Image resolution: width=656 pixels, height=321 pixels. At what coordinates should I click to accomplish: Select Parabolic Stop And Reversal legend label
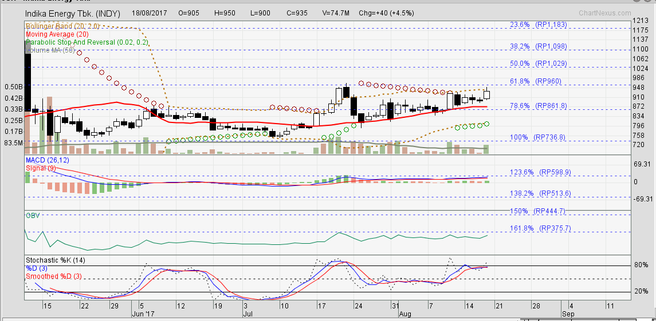point(87,42)
